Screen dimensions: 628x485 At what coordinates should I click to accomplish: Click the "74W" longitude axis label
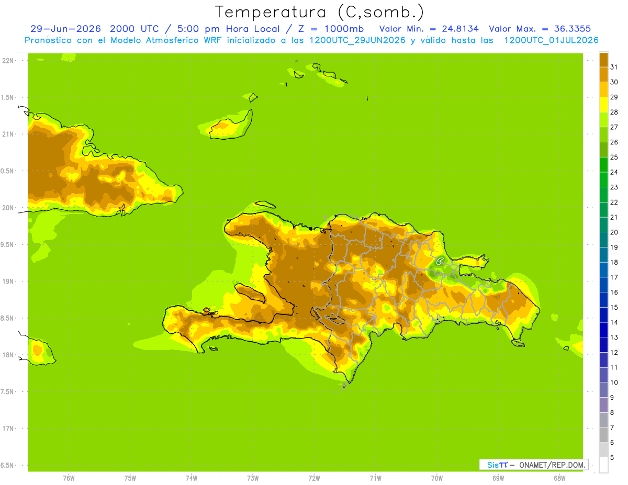(192, 478)
